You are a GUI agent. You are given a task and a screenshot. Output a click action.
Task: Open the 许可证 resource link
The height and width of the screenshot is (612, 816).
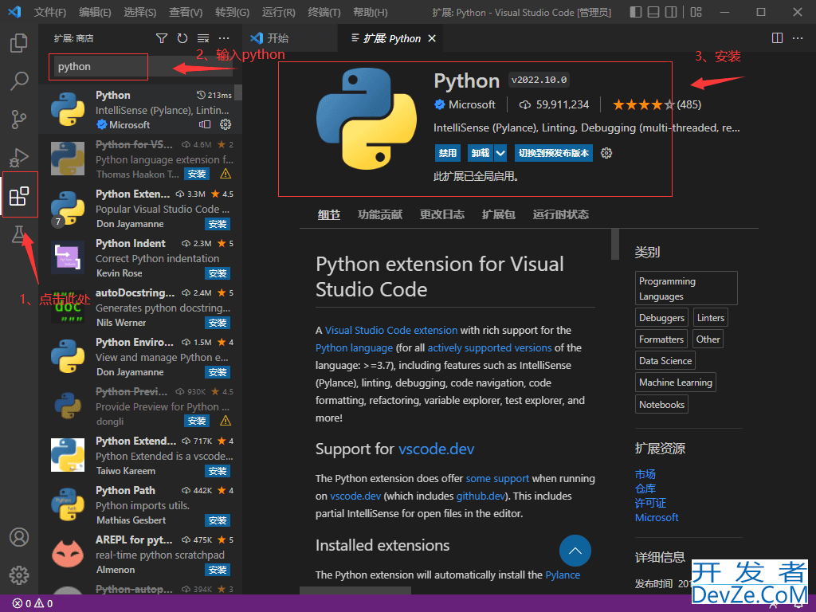pyautogui.click(x=650, y=503)
